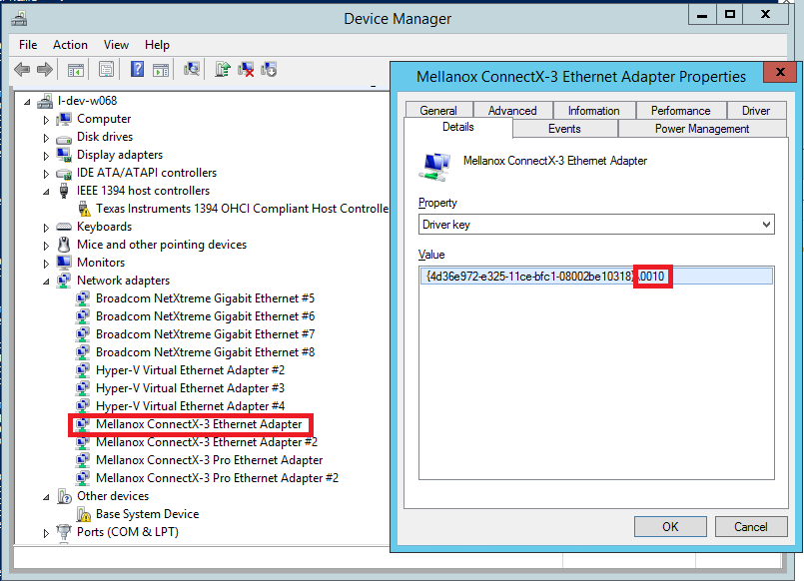The width and height of the screenshot is (804, 581).
Task: Collapse the Network adapters tree node
Action: 46,281
